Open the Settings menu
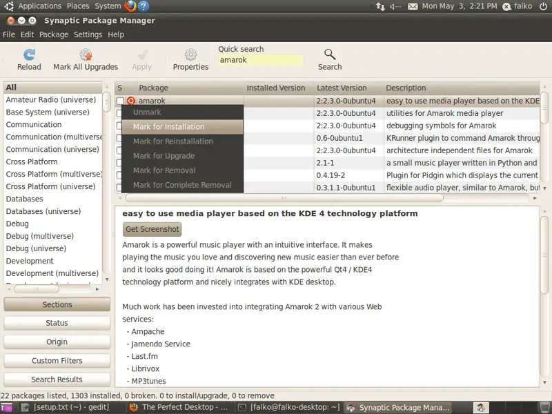This screenshot has height=414, width=552. [88, 34]
